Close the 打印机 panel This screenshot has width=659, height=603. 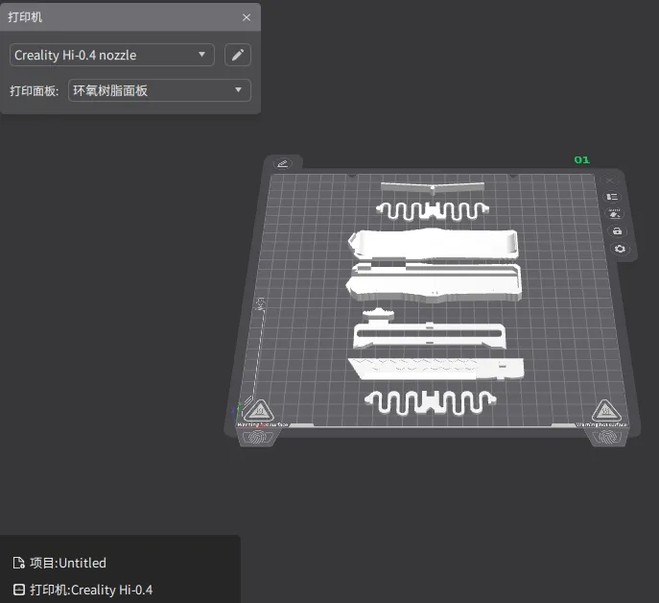pos(247,17)
